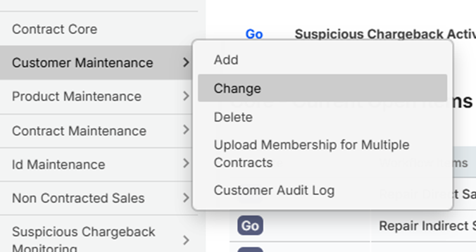This screenshot has height=252, width=476.
Task: Expand the Non Contracted Sales chevron
Action: pyautogui.click(x=186, y=198)
